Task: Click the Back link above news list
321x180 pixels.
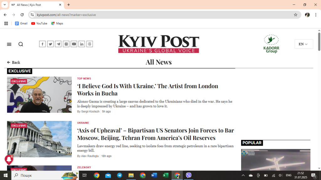Action: (13, 62)
